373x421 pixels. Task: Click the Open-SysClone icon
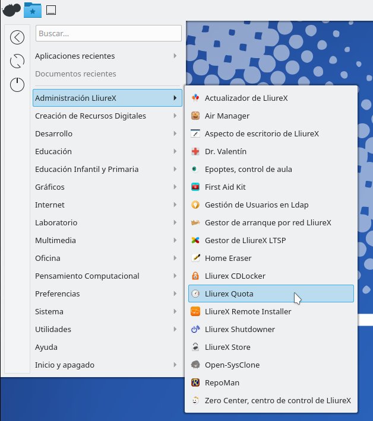195,365
